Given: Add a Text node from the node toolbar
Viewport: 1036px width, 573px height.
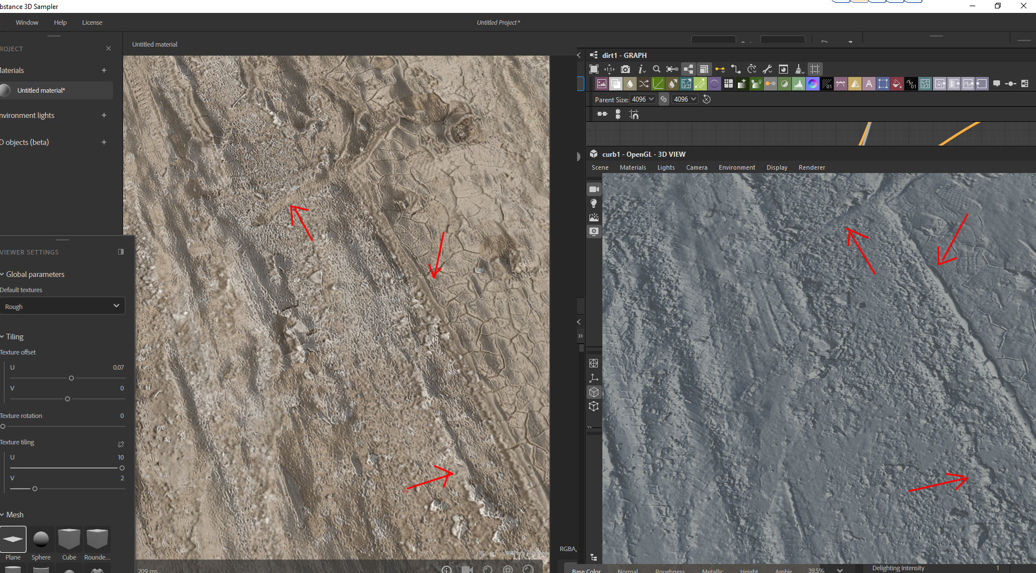Looking at the screenshot, I should point(868,84).
